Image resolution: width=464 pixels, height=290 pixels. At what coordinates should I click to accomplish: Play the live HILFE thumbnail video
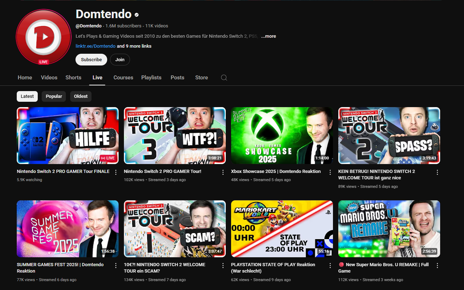point(68,136)
